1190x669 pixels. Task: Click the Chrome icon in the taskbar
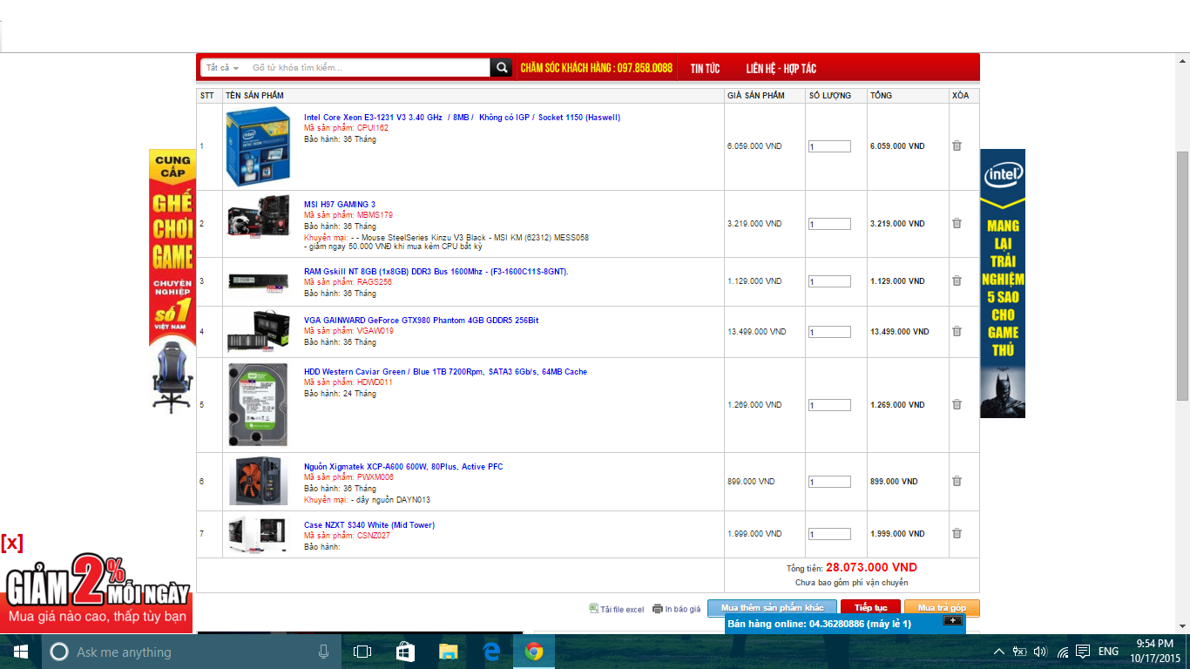point(534,652)
